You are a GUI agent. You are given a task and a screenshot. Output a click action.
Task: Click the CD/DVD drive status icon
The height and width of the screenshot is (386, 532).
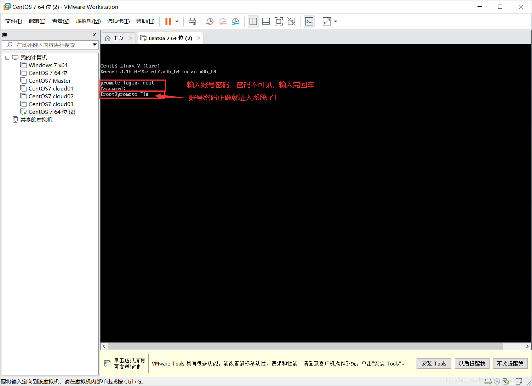pyautogui.click(x=497, y=381)
